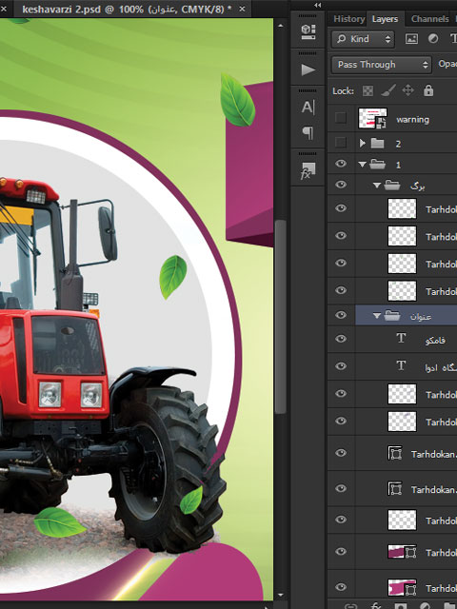Image resolution: width=457 pixels, height=609 pixels.
Task: Show the group 2 visibility box
Action: coord(341,143)
